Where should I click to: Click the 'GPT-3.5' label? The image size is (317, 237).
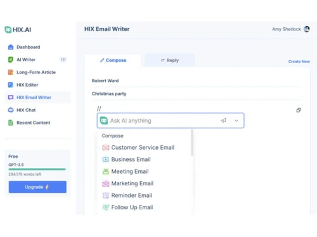(16, 165)
